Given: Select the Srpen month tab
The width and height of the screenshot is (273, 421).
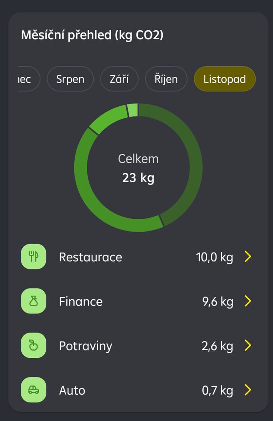Looking at the screenshot, I should click(70, 79).
